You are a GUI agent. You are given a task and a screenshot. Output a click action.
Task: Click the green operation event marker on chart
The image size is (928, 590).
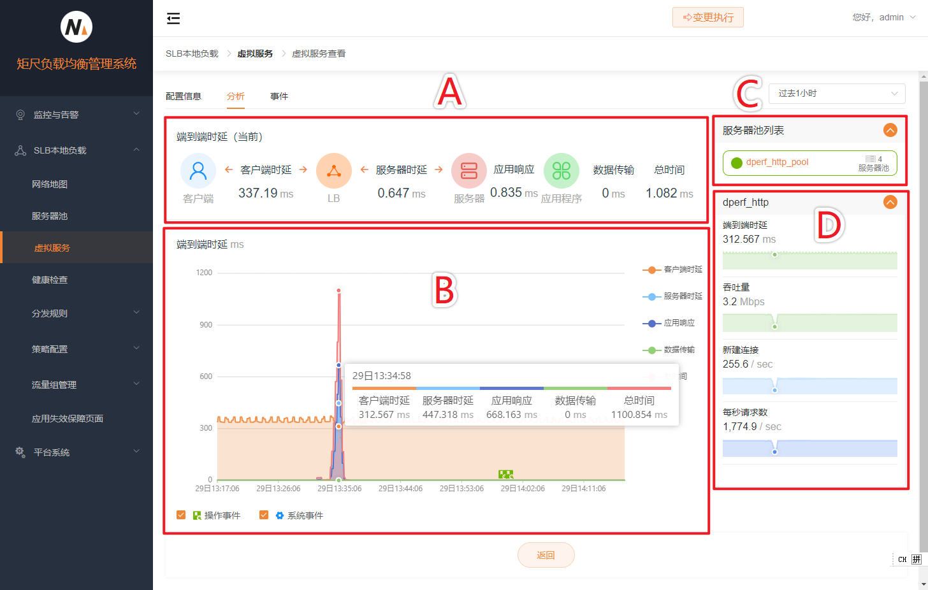(x=505, y=474)
